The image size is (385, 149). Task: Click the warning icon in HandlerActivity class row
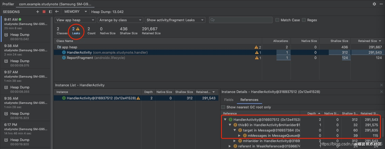256,52
